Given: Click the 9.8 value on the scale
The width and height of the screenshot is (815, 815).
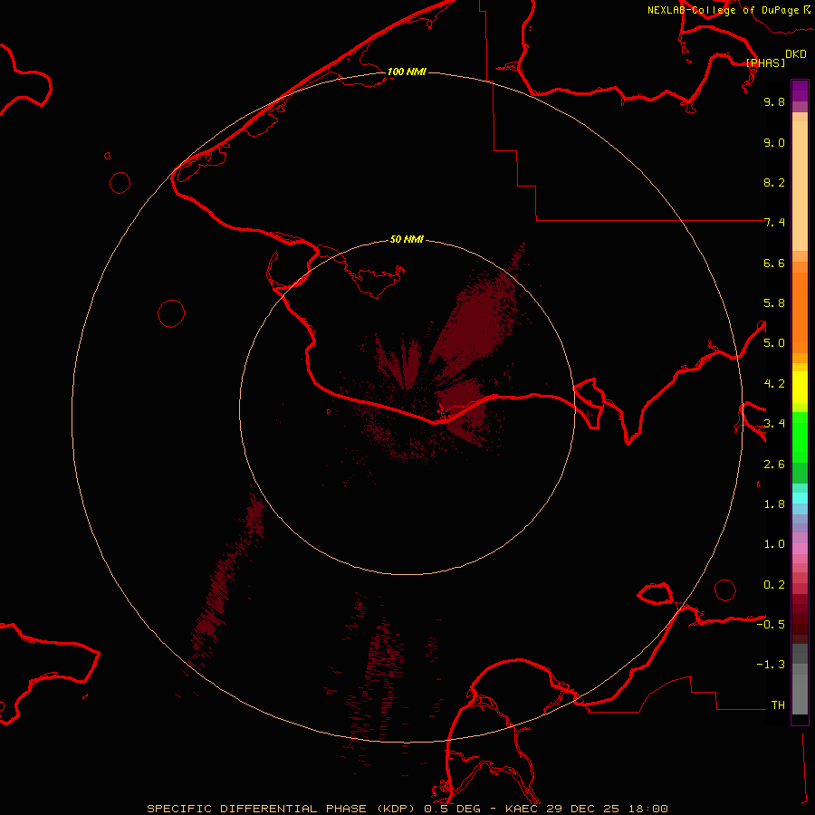Looking at the screenshot, I should click(x=774, y=101).
